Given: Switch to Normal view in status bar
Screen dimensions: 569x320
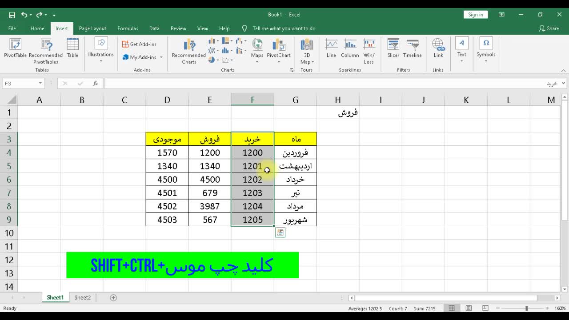Looking at the screenshot, I should pos(452,308).
